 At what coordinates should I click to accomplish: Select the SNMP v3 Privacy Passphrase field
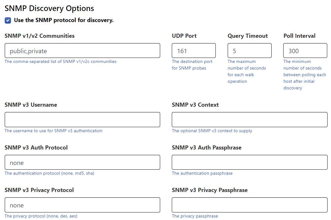click(x=249, y=205)
